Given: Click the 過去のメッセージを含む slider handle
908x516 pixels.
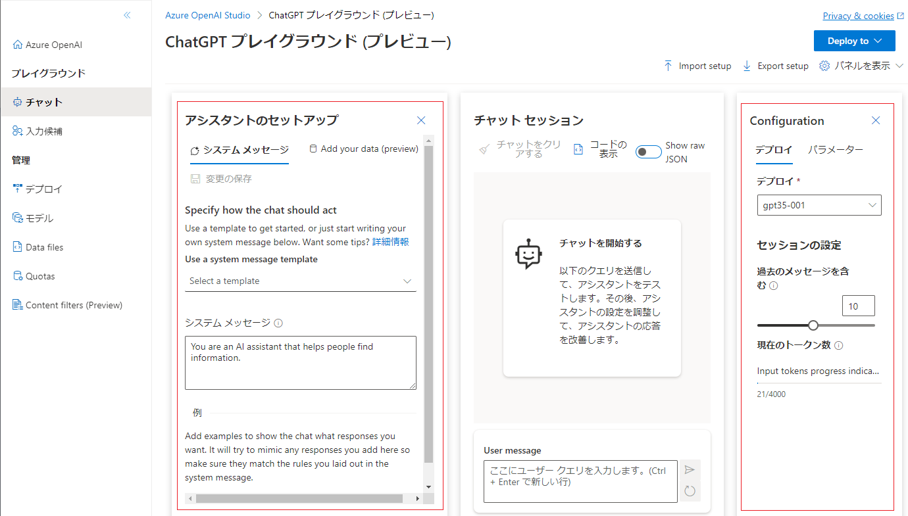Looking at the screenshot, I should [813, 325].
